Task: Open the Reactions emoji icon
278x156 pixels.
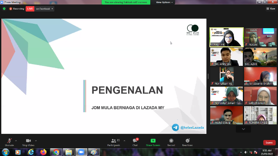Action: [187, 140]
